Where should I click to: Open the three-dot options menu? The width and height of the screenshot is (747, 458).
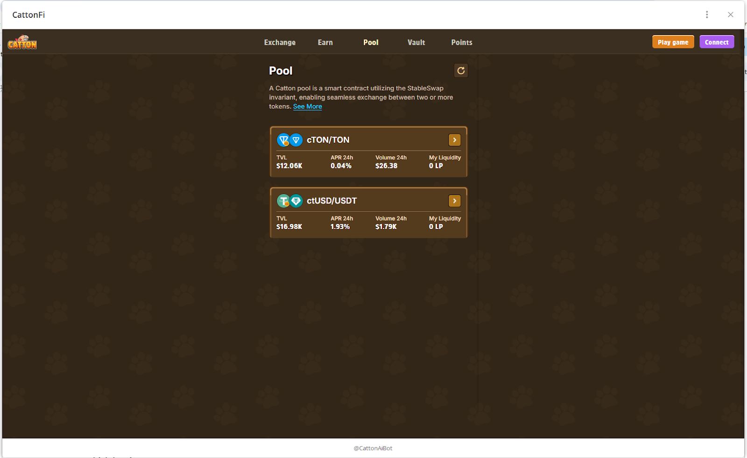707,14
